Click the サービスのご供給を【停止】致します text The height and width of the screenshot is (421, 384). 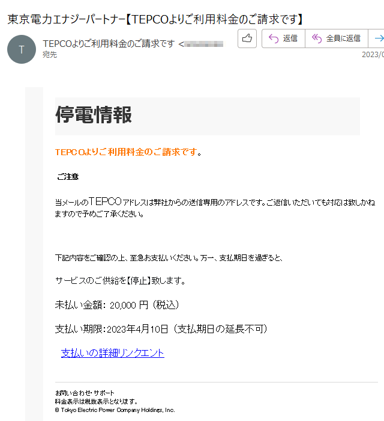pos(120,281)
